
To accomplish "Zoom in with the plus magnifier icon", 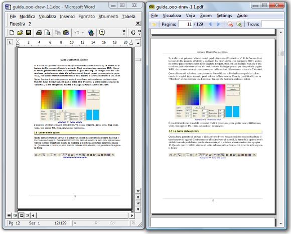I will point(239,24).
